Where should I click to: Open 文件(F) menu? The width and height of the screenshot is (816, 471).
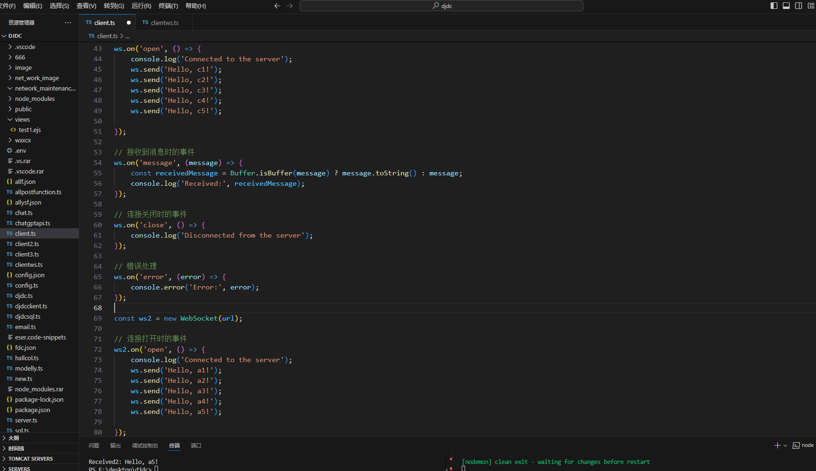(8, 6)
